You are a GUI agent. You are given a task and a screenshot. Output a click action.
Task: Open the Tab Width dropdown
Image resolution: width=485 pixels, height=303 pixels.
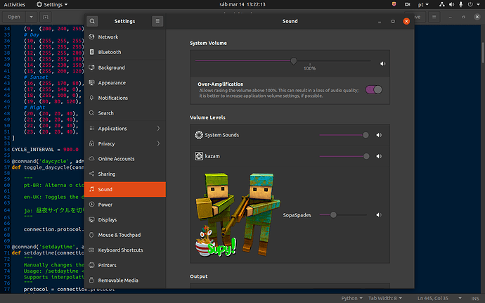click(x=385, y=298)
